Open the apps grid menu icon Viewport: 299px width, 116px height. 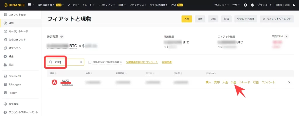[x=29, y=5]
